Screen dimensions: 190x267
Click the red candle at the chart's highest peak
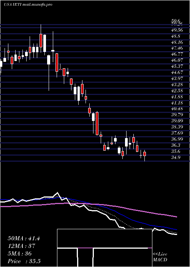41,40
